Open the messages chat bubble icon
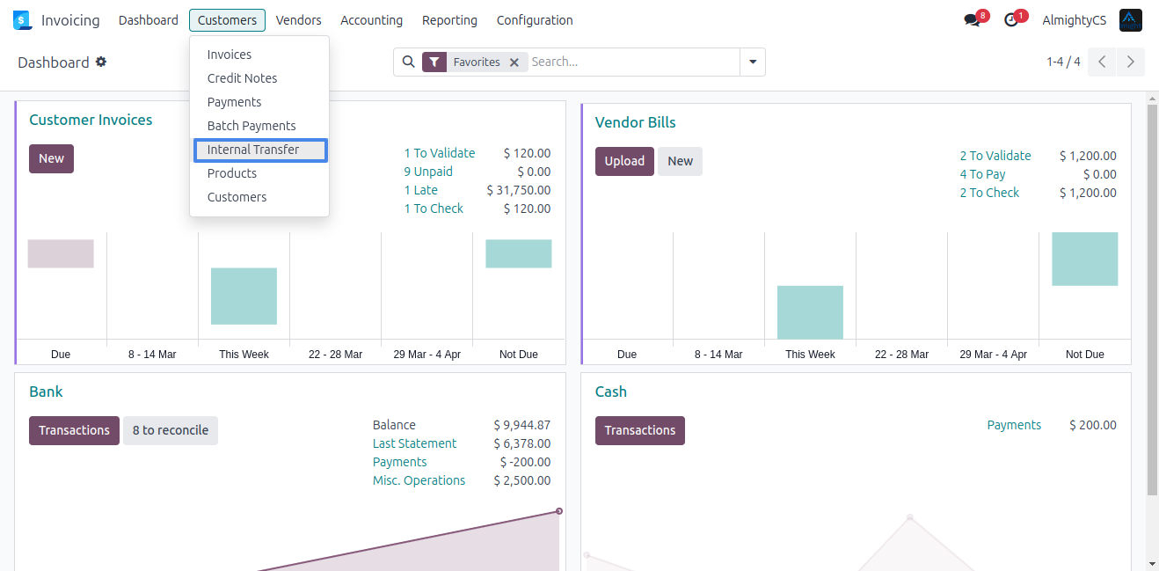The image size is (1159, 571). point(972,20)
